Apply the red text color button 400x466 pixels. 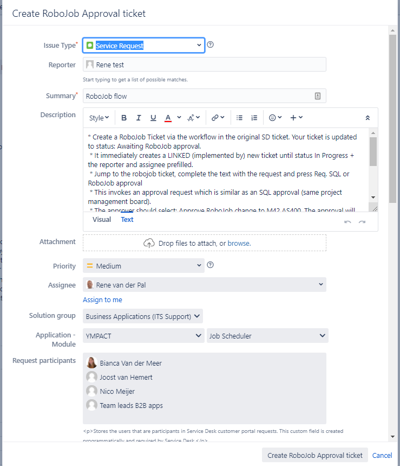[168, 118]
